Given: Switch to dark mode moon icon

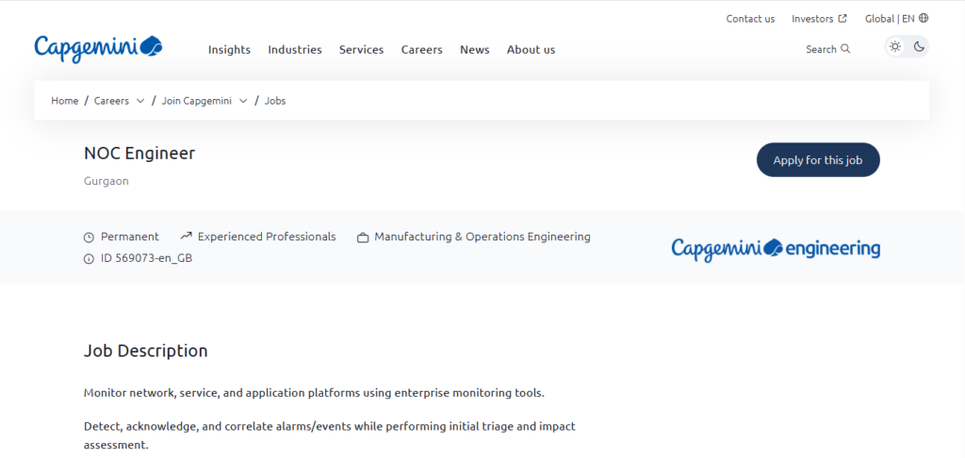Looking at the screenshot, I should [x=919, y=47].
